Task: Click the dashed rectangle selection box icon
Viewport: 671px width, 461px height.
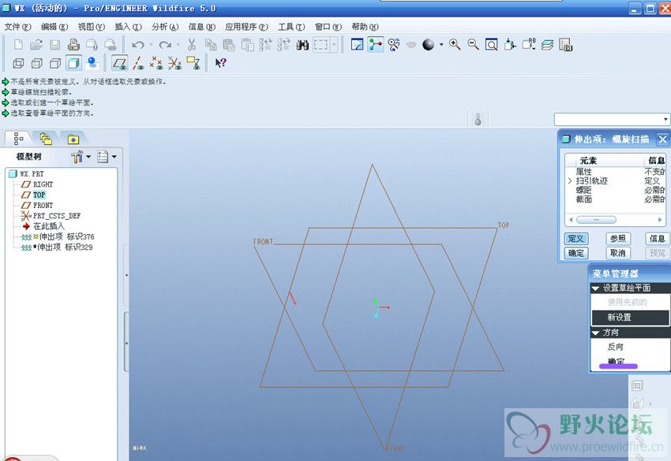Action: [321, 44]
